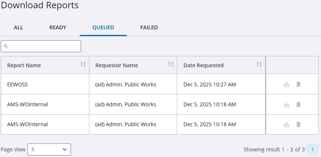Sort by Report Name column icon
The image size is (321, 157).
pos(83,65)
